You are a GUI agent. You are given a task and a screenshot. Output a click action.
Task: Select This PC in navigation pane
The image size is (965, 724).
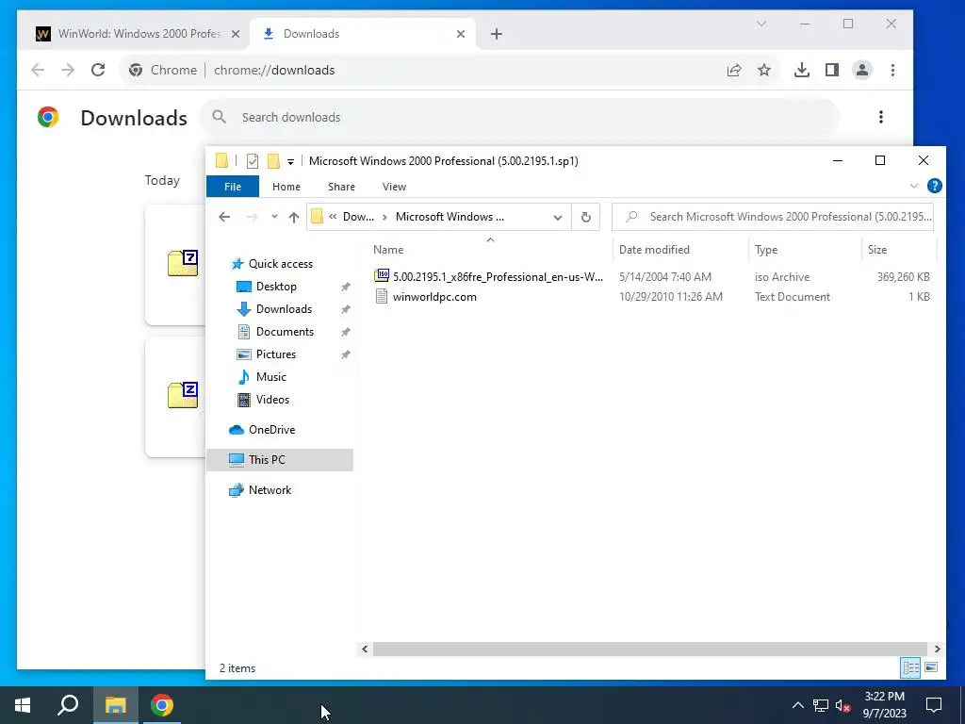[280, 460]
